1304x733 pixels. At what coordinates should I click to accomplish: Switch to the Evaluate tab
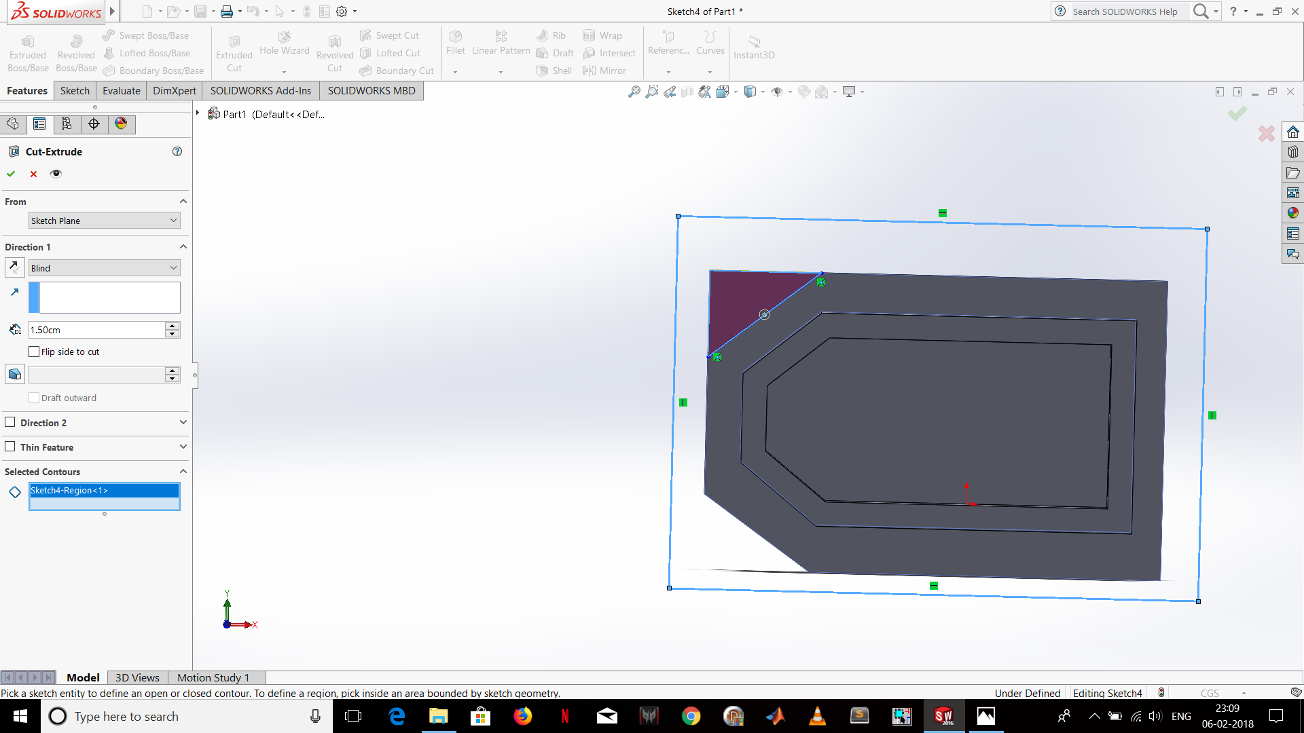(x=122, y=91)
